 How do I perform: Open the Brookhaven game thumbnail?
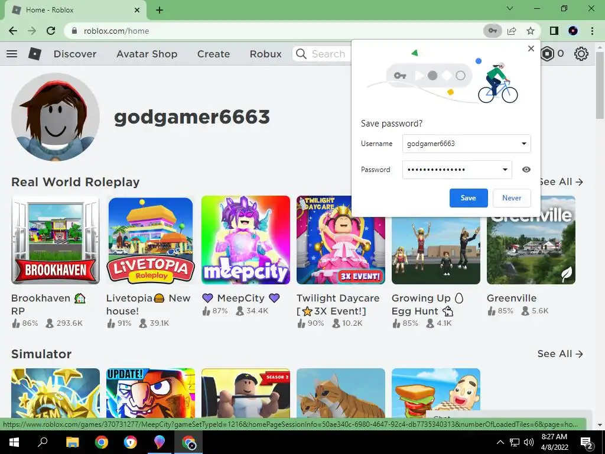click(x=56, y=240)
